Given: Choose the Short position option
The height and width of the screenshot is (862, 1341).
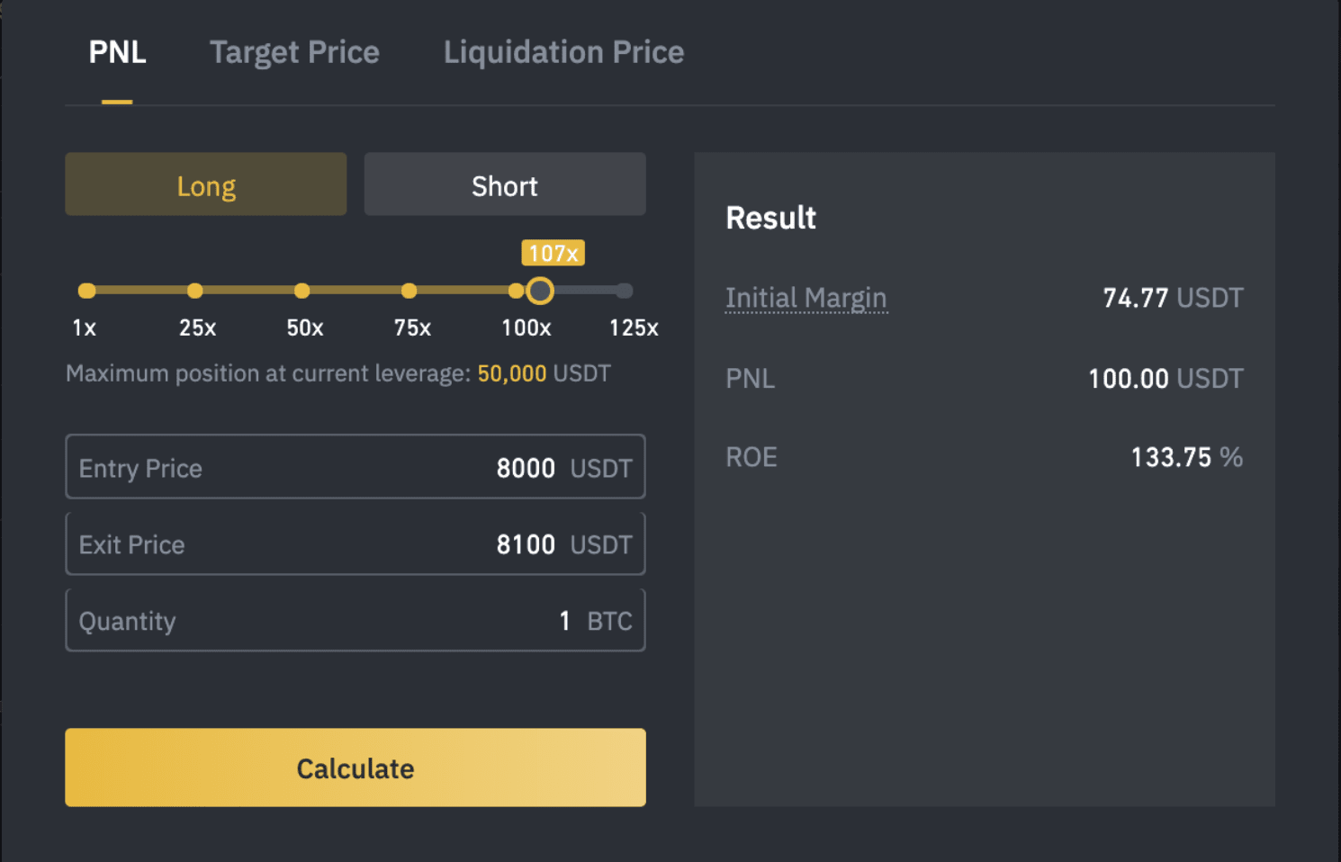Looking at the screenshot, I should 505,184.
